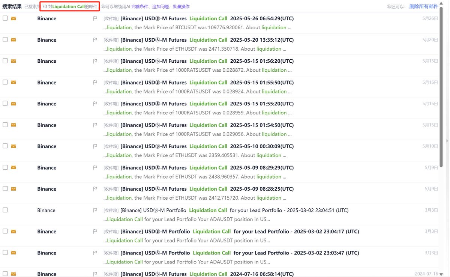
Task: Tick the checkbox for the 08:29:29 email
Action: click(5, 167)
